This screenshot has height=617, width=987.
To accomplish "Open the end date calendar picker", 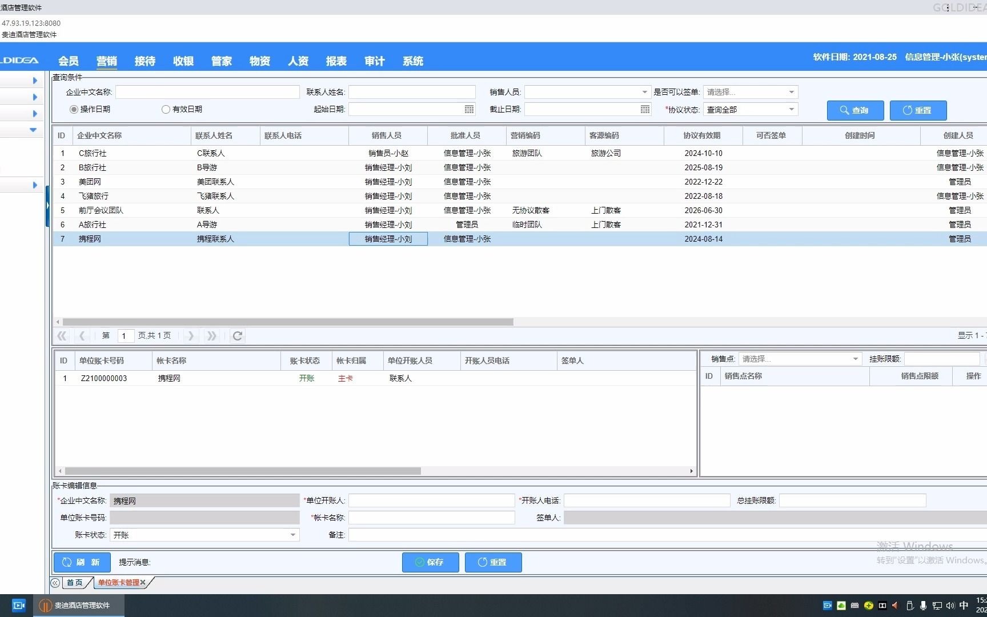I will (645, 109).
